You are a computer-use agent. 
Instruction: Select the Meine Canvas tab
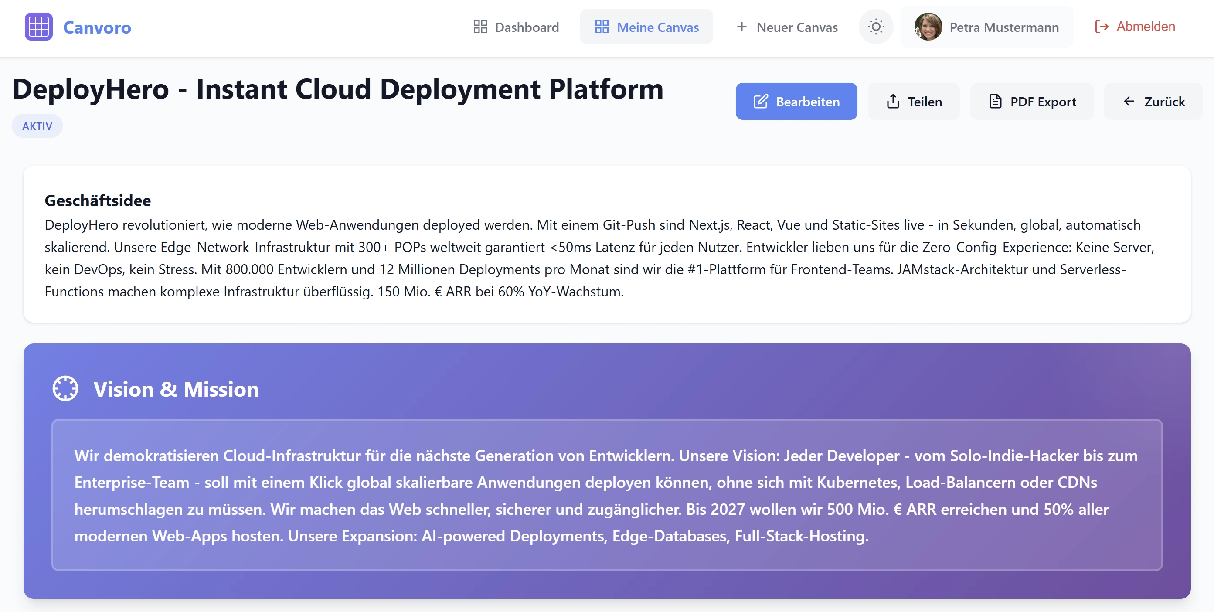pos(646,27)
